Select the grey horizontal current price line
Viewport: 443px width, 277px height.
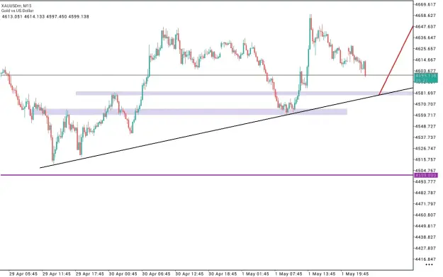click(207, 75)
